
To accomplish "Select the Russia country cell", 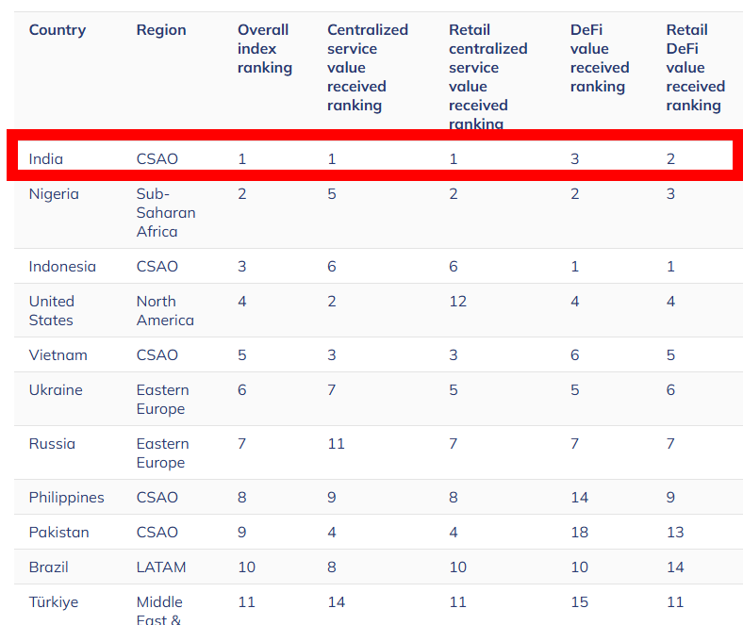I will [52, 443].
